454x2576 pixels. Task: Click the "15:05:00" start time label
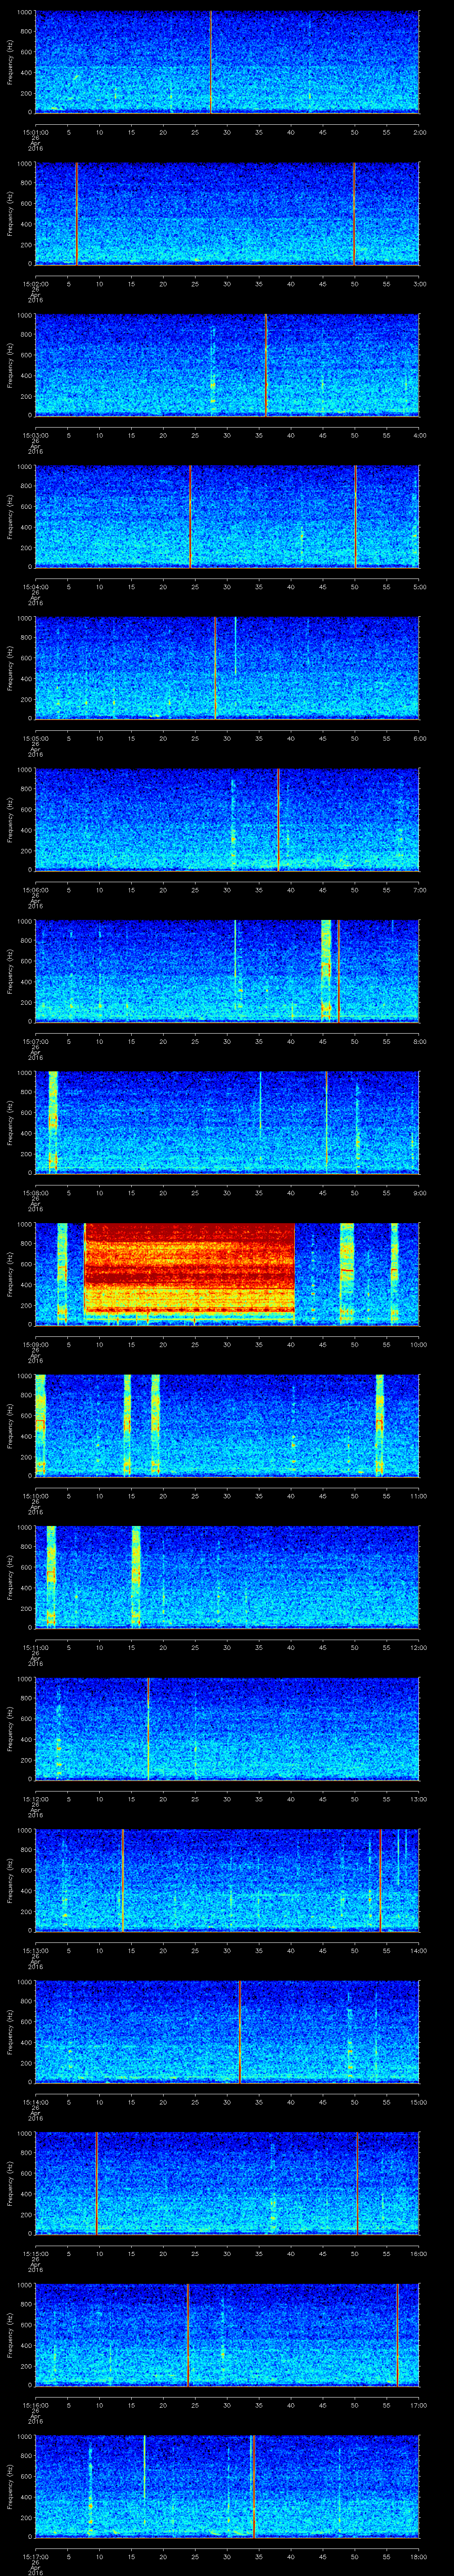tap(35, 737)
